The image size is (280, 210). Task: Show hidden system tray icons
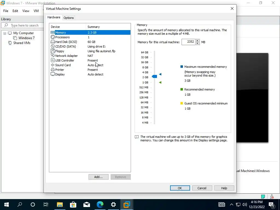(231, 205)
